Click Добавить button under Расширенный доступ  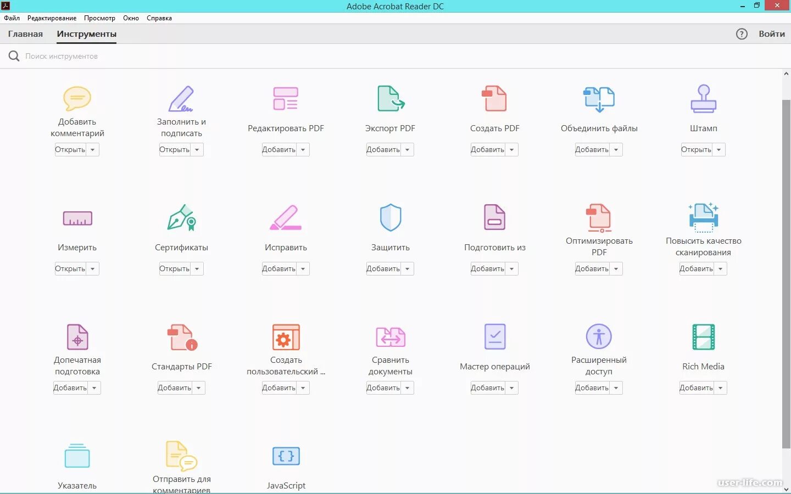click(592, 388)
